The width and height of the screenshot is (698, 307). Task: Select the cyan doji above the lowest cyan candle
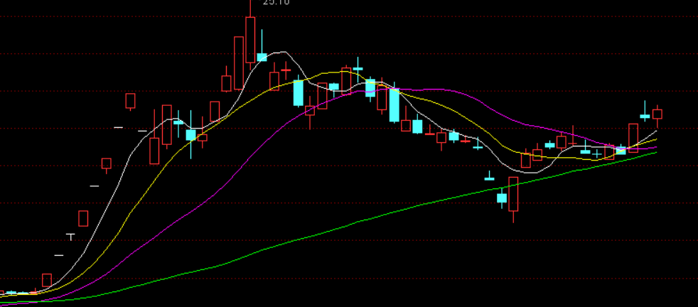click(x=489, y=178)
